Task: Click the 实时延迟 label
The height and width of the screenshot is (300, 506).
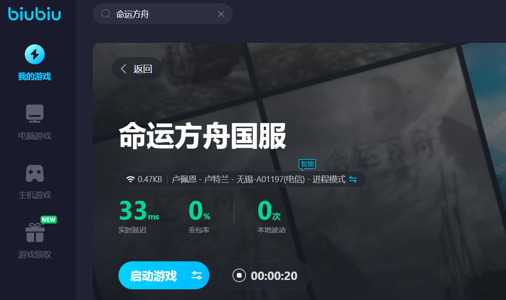Action: pyautogui.click(x=132, y=230)
